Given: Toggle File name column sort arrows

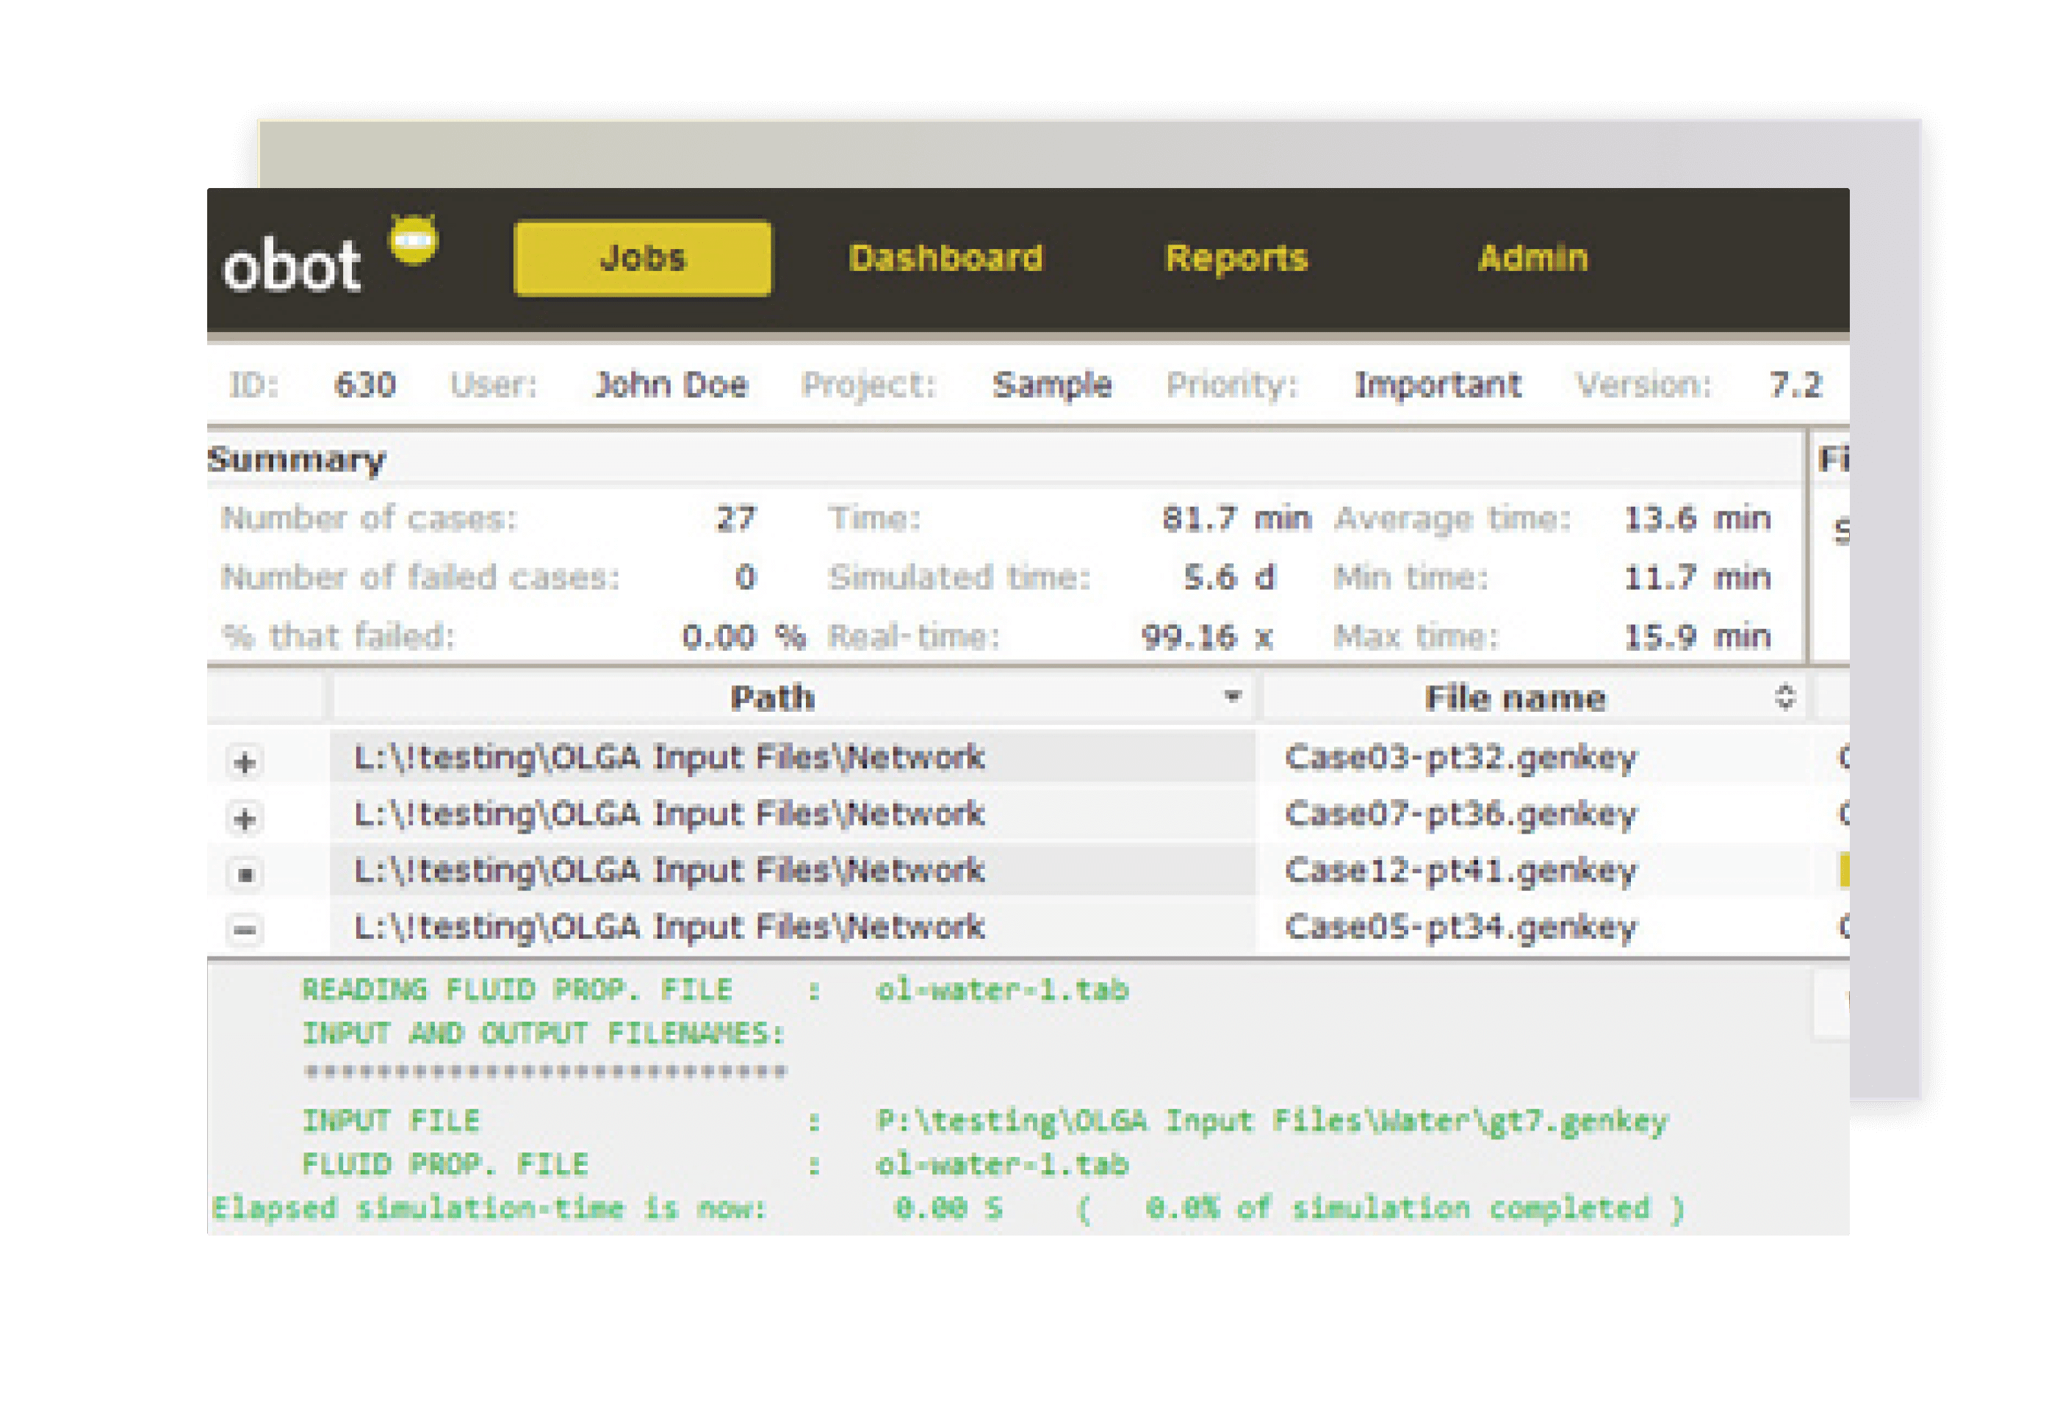Looking at the screenshot, I should pos(1784,696).
